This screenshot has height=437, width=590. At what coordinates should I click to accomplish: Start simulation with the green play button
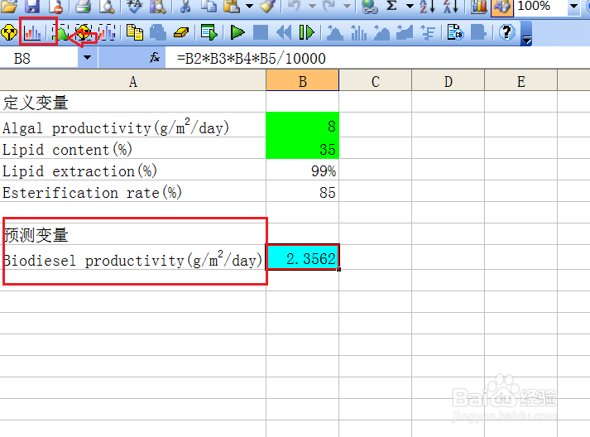[237, 33]
